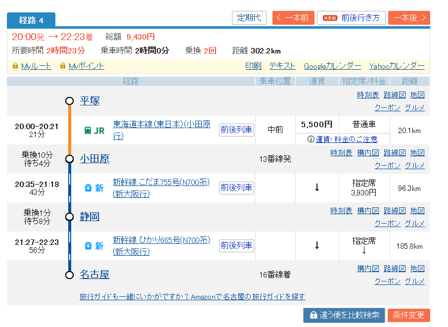Go to later departure with 一本後
Screen dimensions: 448x327
tap(409, 18)
